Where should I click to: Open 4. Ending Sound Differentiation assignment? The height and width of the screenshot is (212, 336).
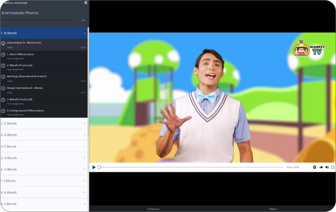25,111
